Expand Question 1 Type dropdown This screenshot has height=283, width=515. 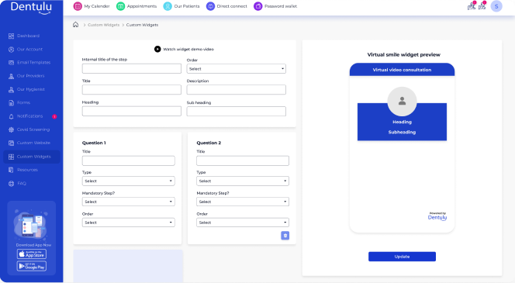pyautogui.click(x=129, y=181)
